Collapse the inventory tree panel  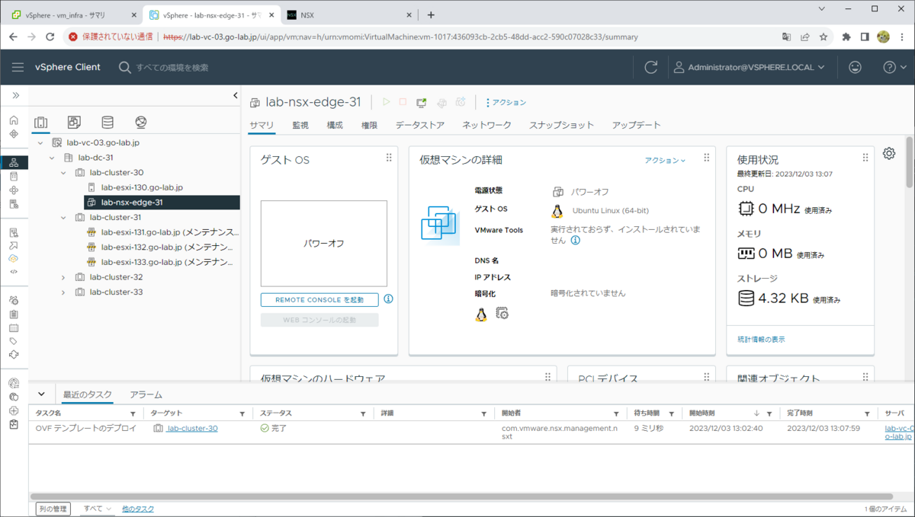coord(235,95)
